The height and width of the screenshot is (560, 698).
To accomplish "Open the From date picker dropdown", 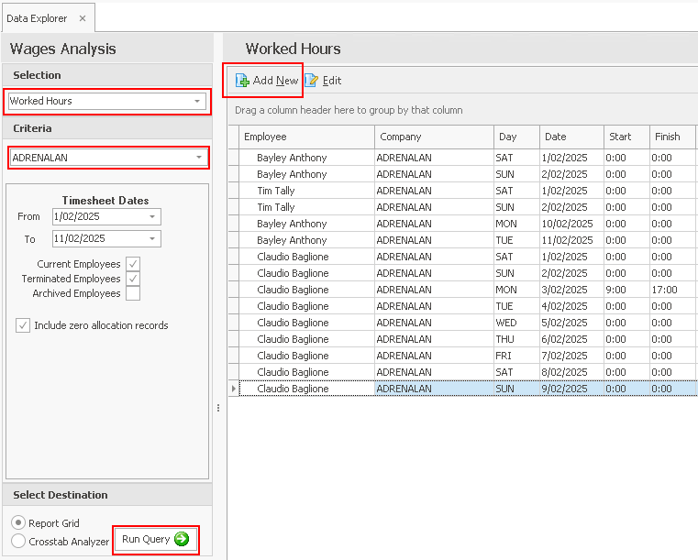I will (152, 217).
